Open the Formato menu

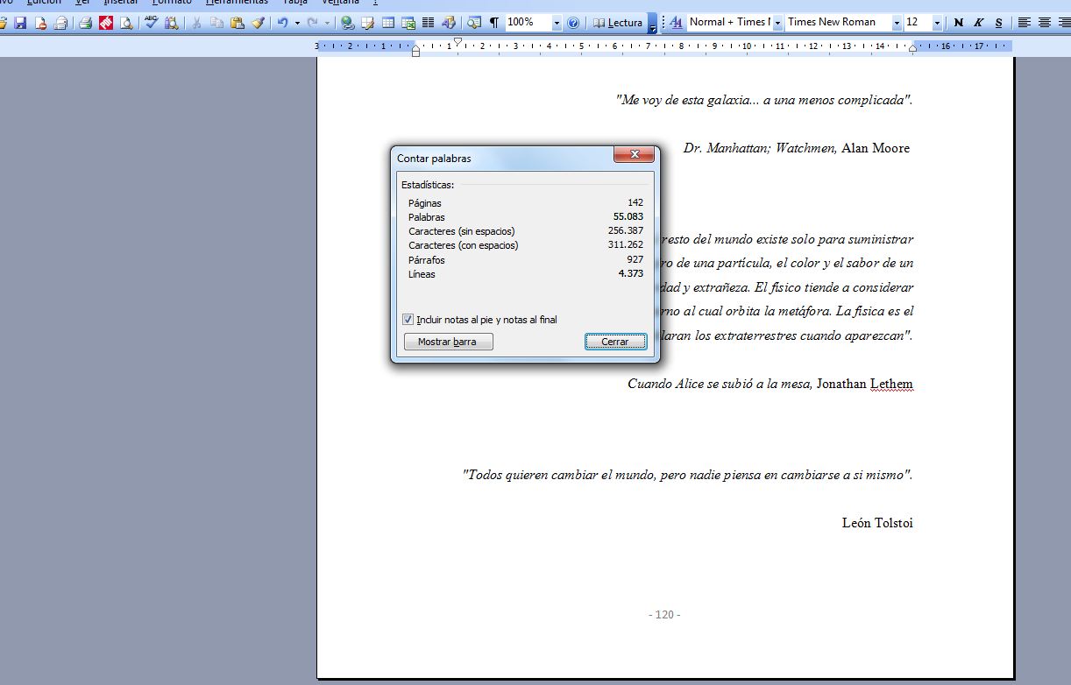click(172, 3)
